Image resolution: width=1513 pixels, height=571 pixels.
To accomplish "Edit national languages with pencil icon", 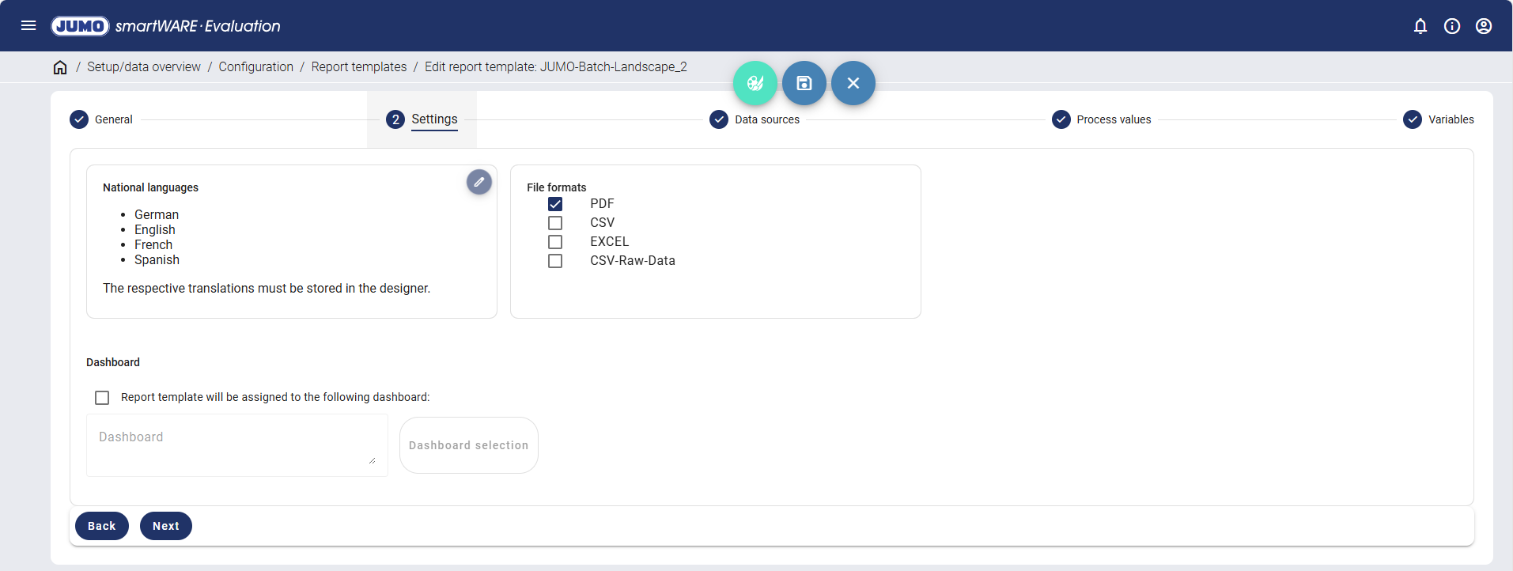I will click(x=478, y=182).
